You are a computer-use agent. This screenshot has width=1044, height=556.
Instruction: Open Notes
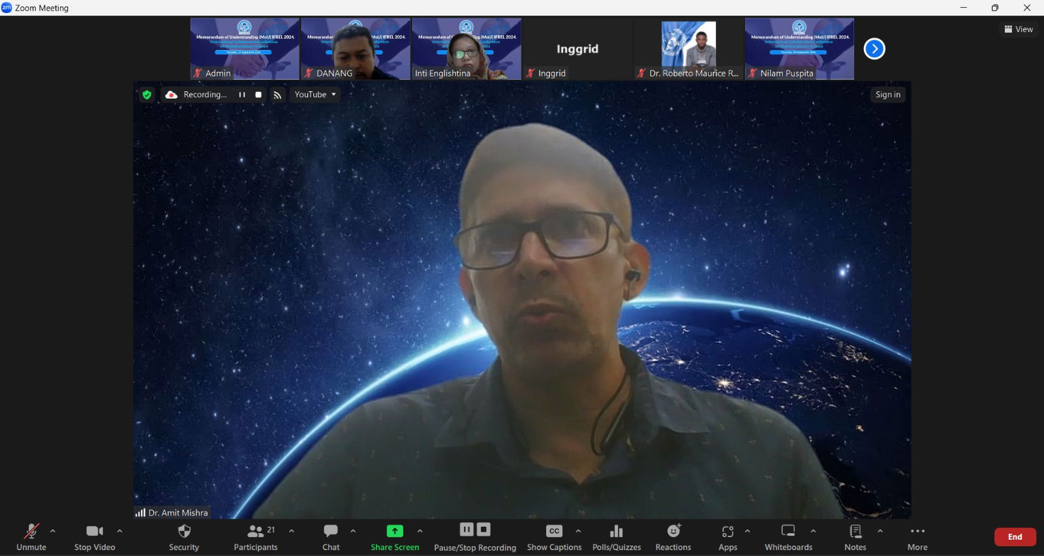click(855, 538)
